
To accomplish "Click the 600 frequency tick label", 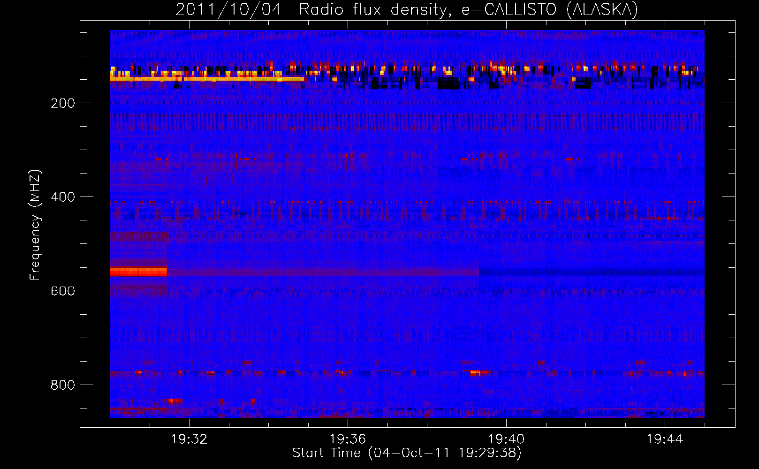I will point(62,291).
